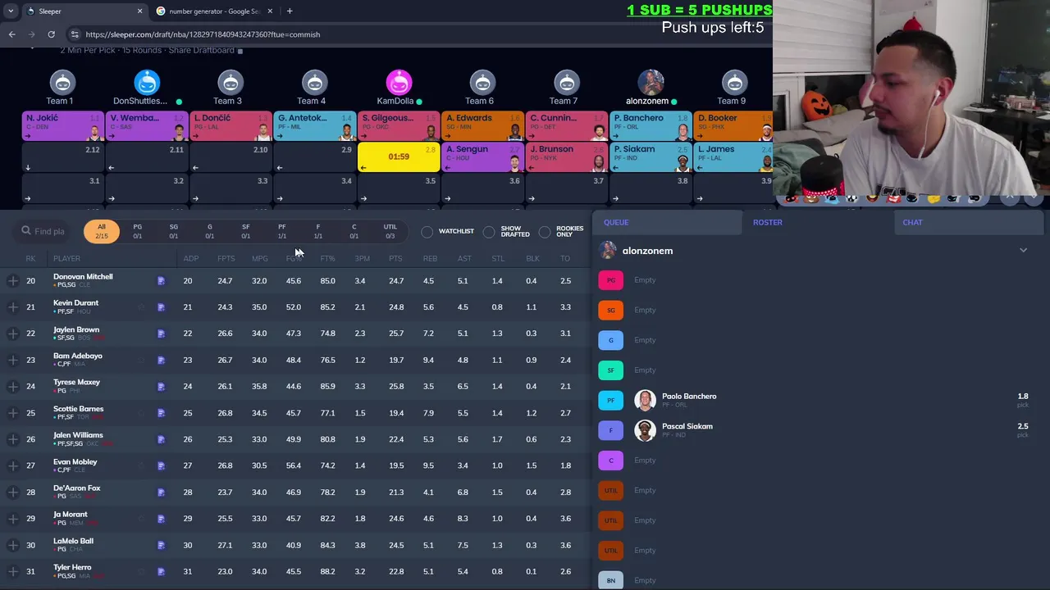Click Team 4's robot avatar
This screenshot has width=1050, height=590.
coord(315,82)
